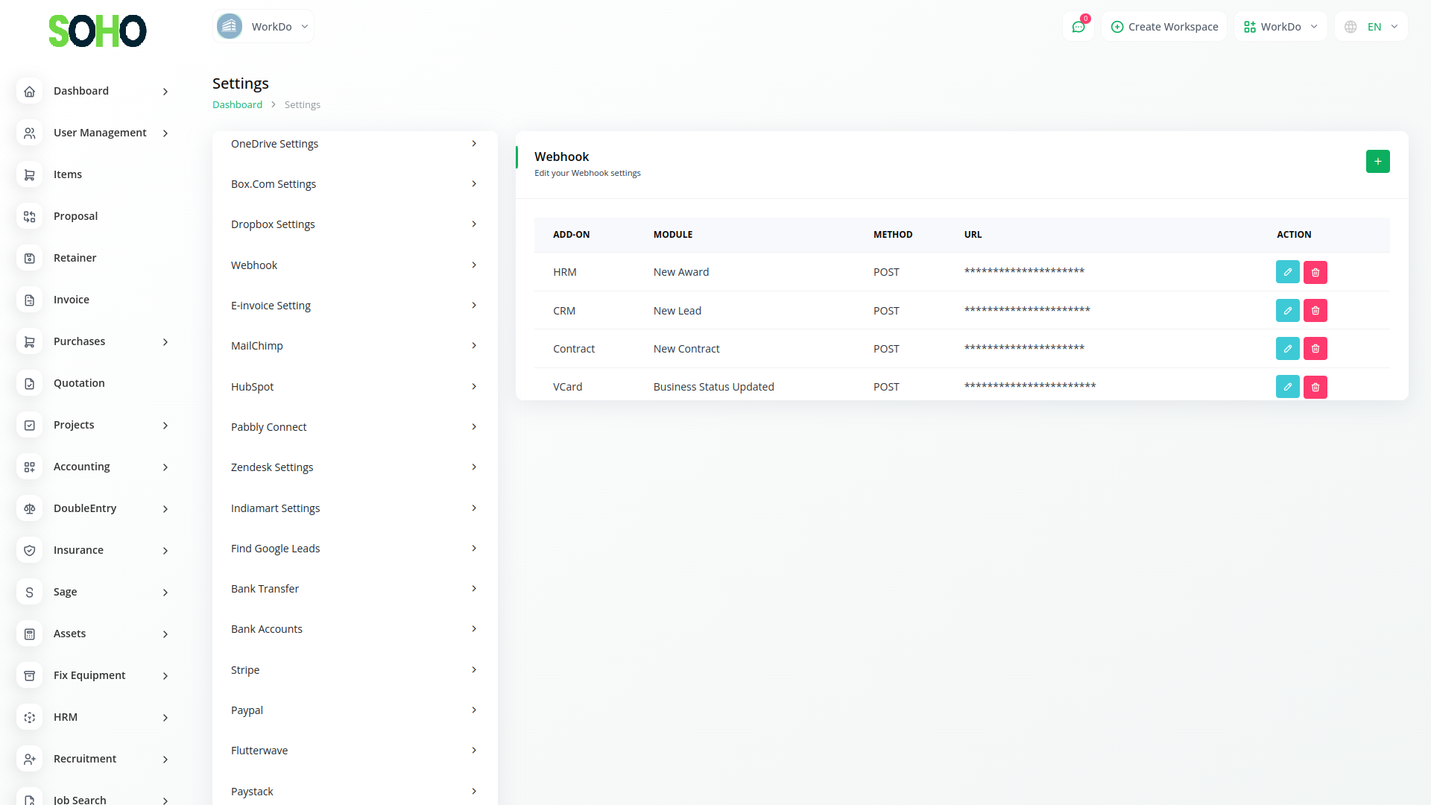Click the SOHO logo

click(98, 31)
